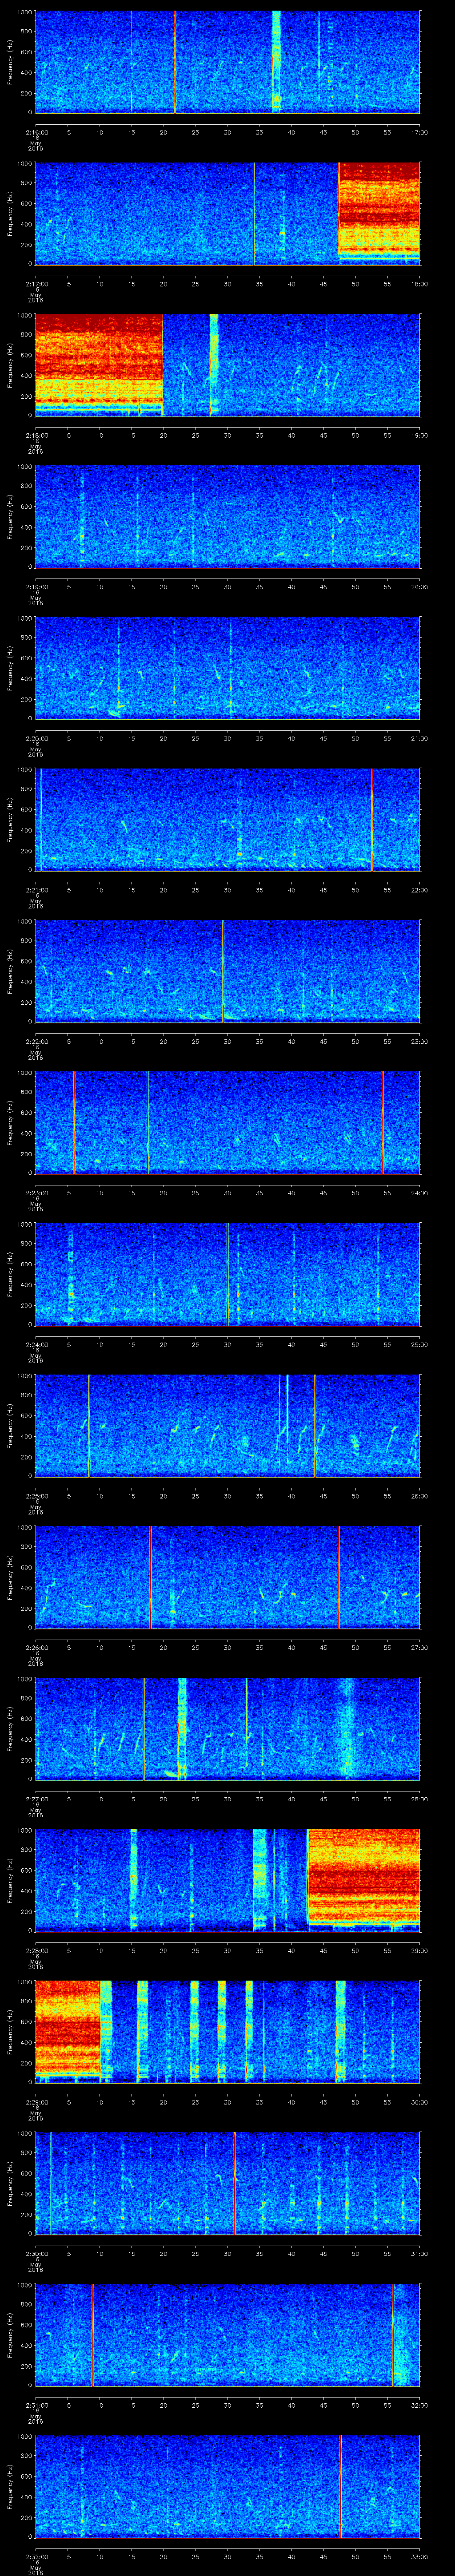
Task: Click the red vertical line in 2:16:00 spectrogram
Action: coord(174,62)
